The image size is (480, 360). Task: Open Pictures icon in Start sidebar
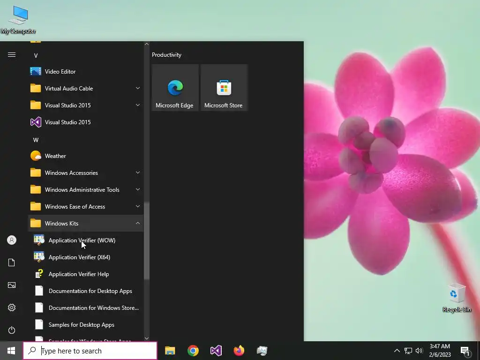point(12,285)
